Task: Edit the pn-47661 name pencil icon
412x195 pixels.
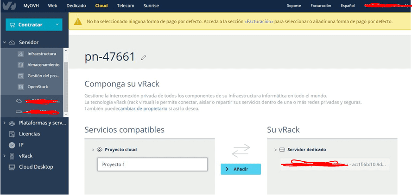Action: click(143, 58)
